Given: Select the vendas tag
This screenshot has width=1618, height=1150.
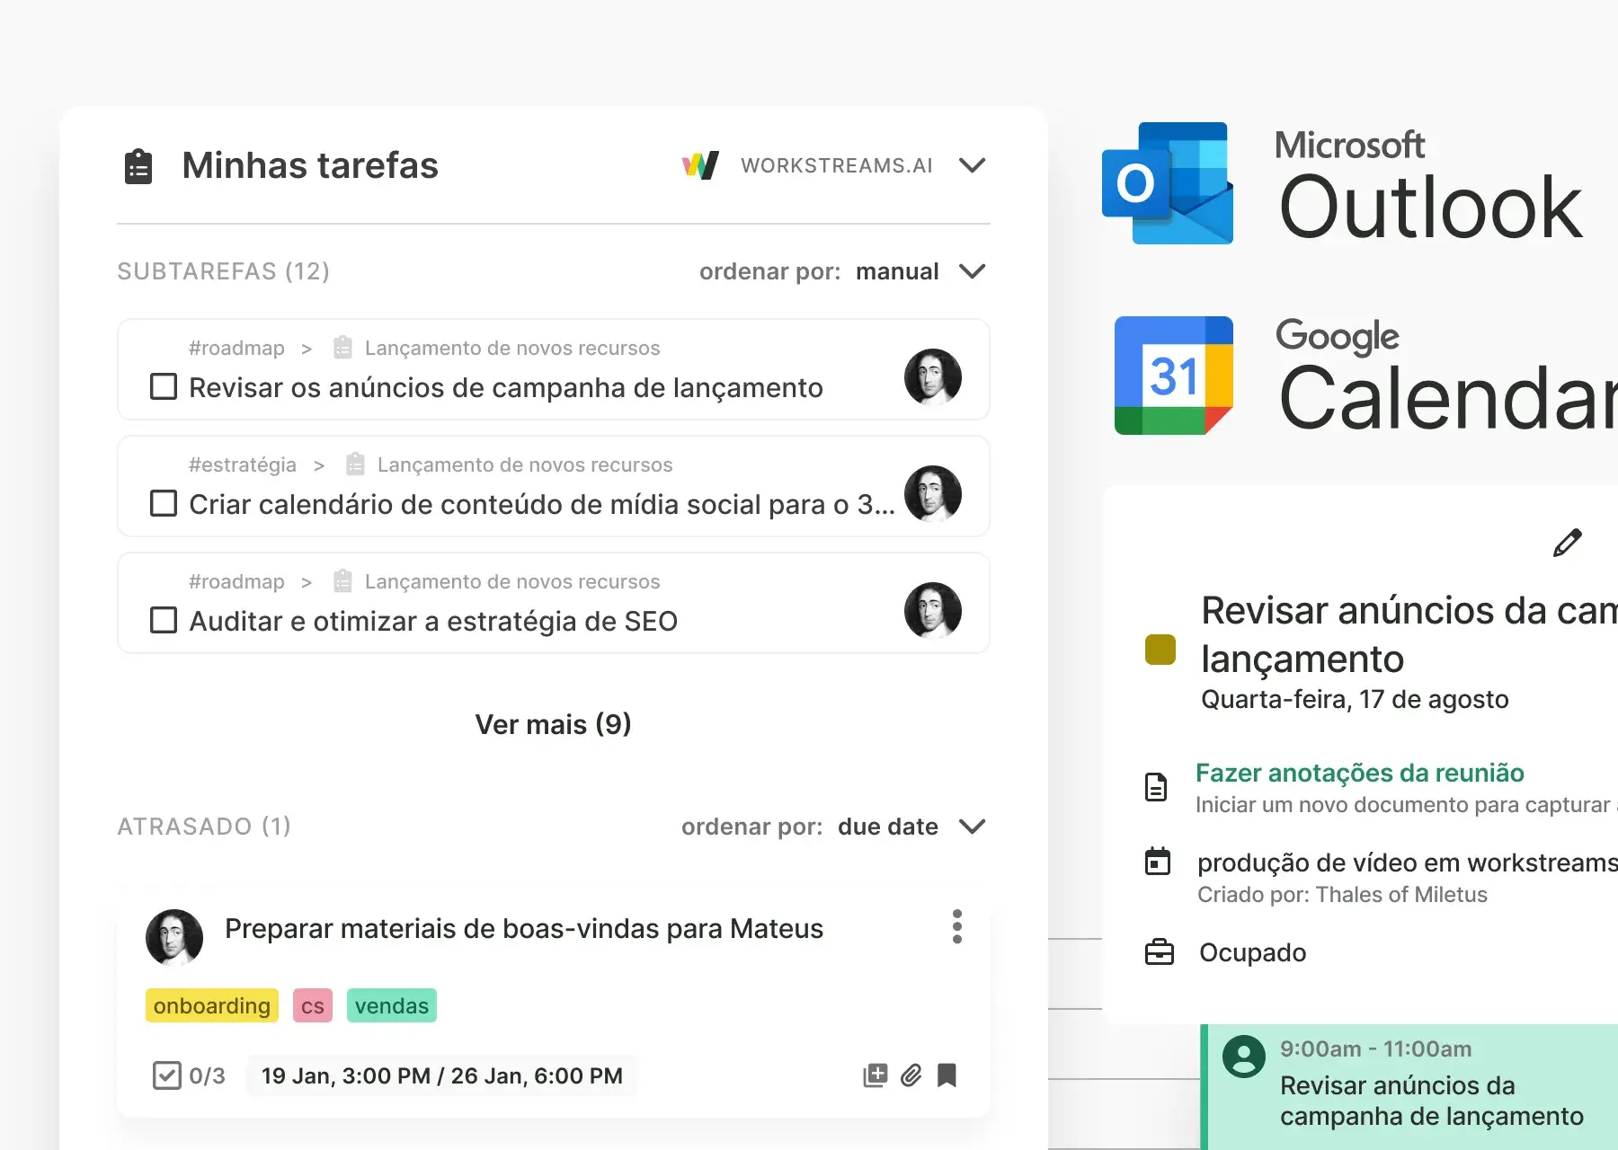Looking at the screenshot, I should coord(391,1005).
